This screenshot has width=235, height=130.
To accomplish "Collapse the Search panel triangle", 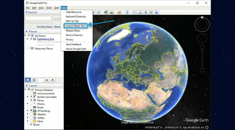I will point(27,12).
